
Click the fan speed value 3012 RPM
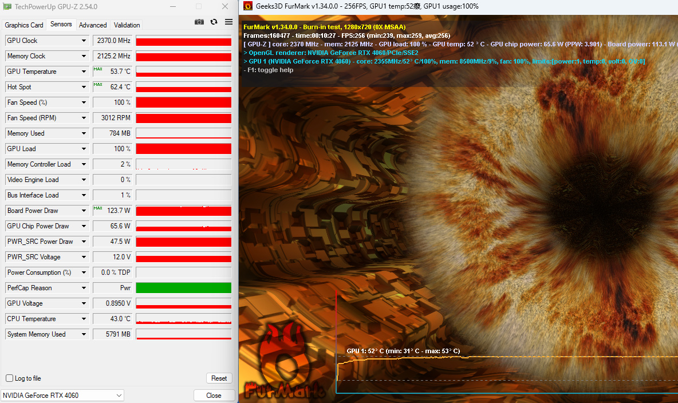[112, 118]
